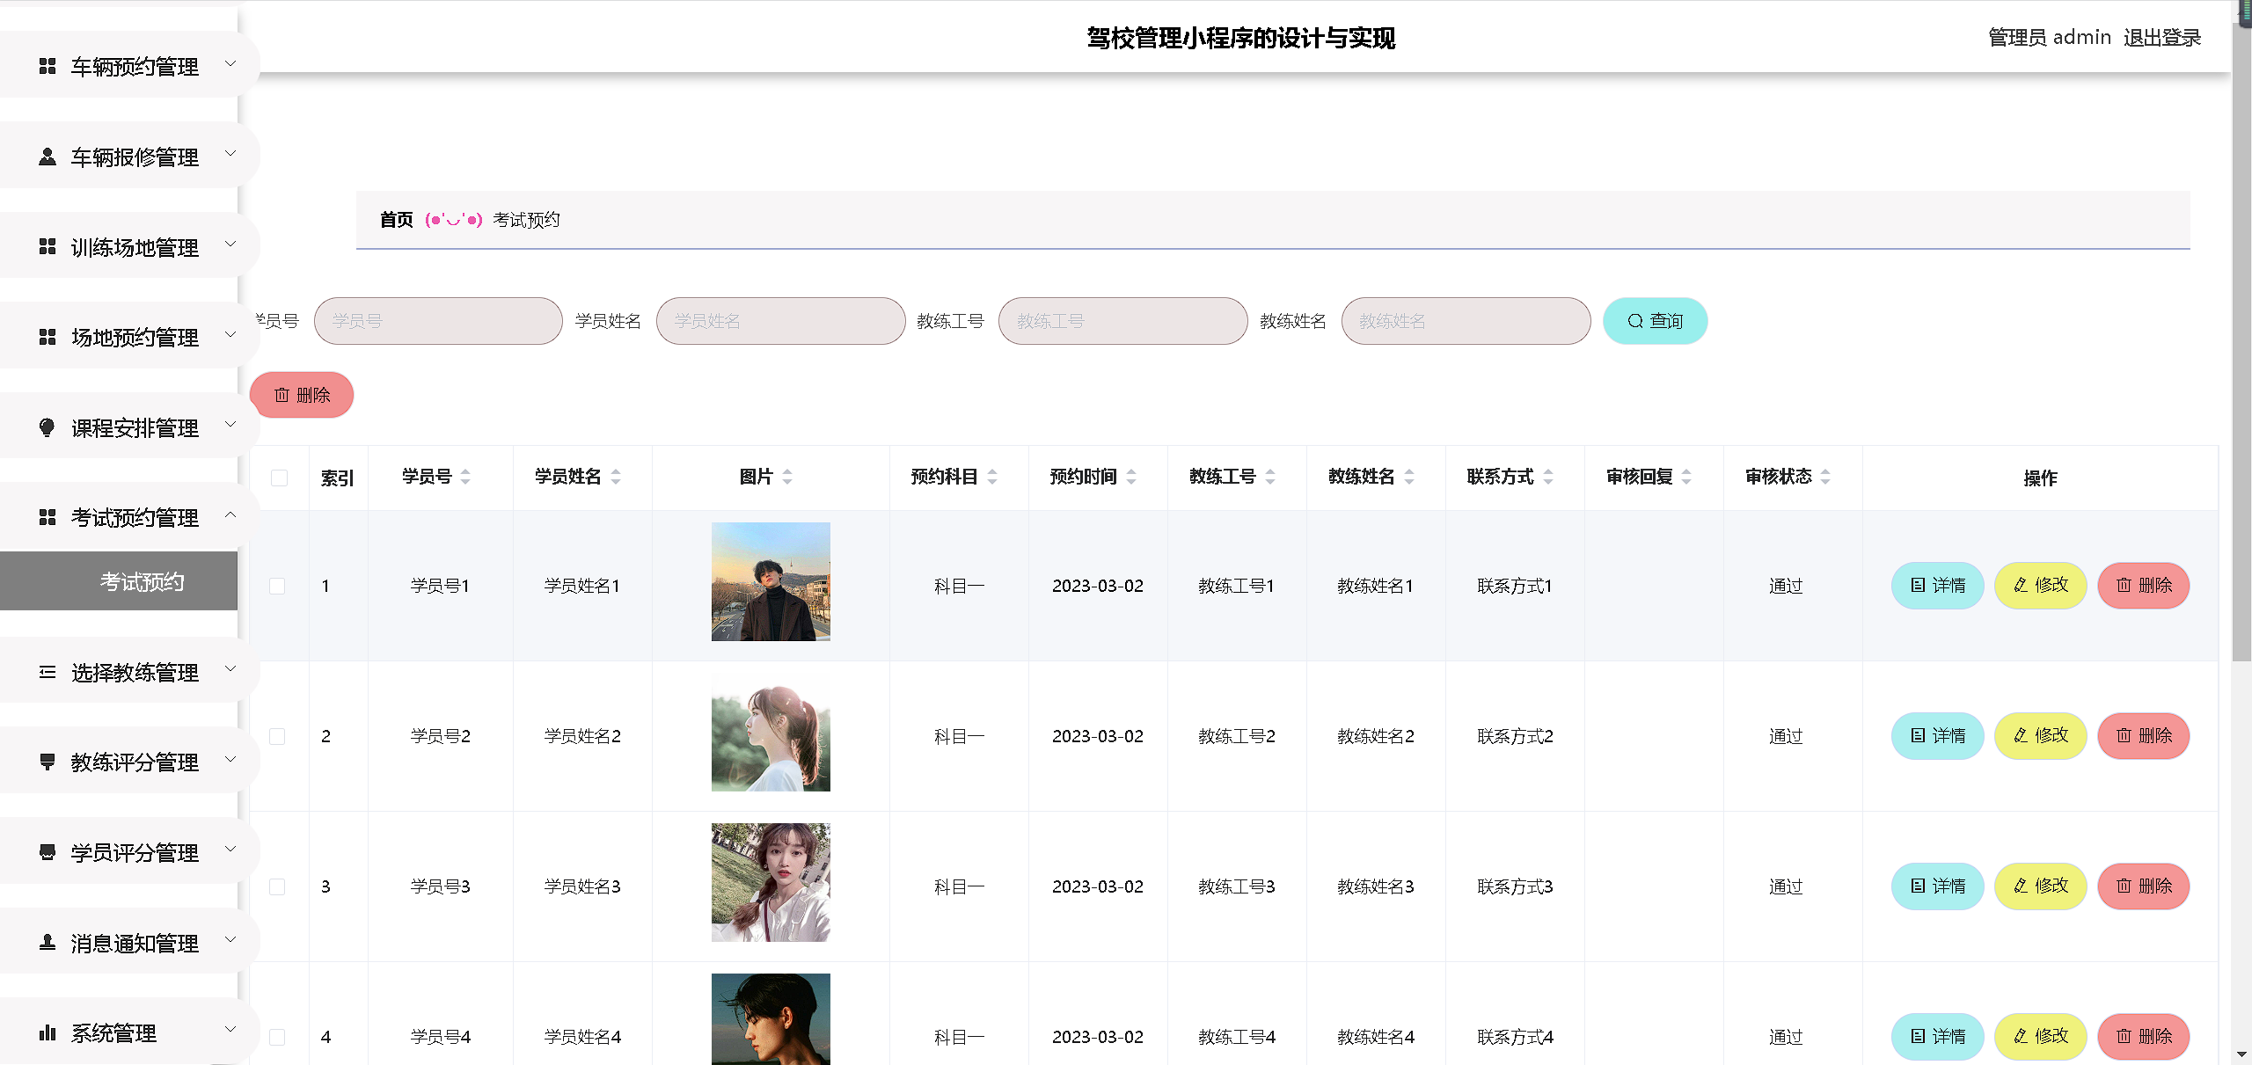Click the 消息通知管理 stamp icon
Viewport: 2252px width, 1065px height.
[48, 943]
